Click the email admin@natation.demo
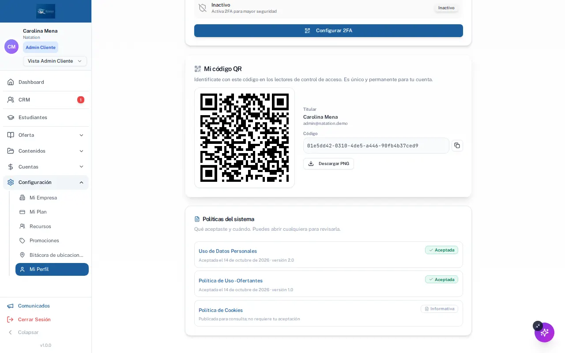The image size is (565, 353). 325,124
